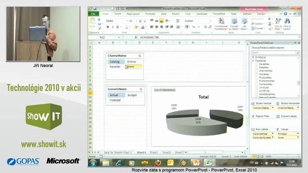Select Online in ChannelName slicer
Viewport: 308px width, 173px height.
[x=133, y=62]
